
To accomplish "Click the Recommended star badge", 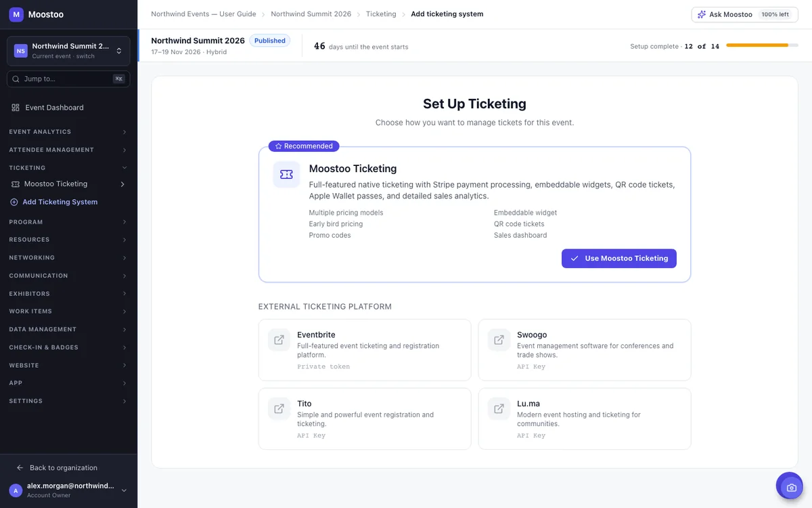I will click(304, 146).
